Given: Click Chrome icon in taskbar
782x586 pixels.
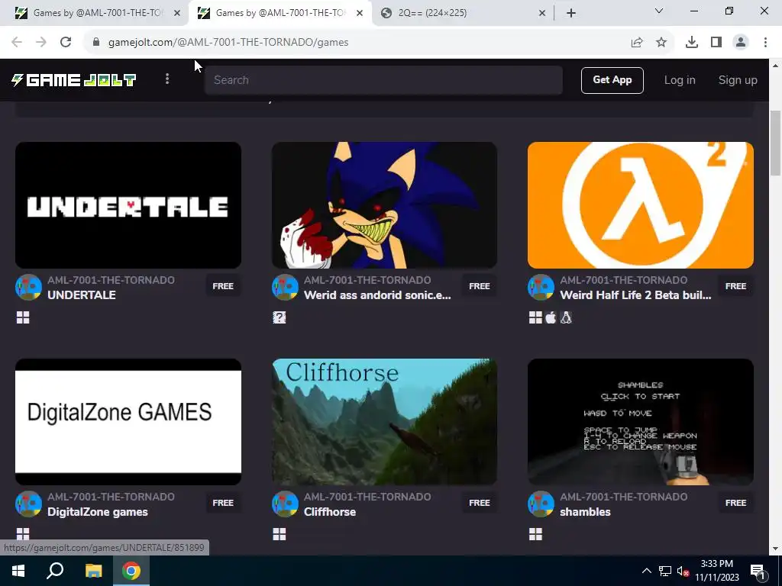Looking at the screenshot, I should click(131, 571).
